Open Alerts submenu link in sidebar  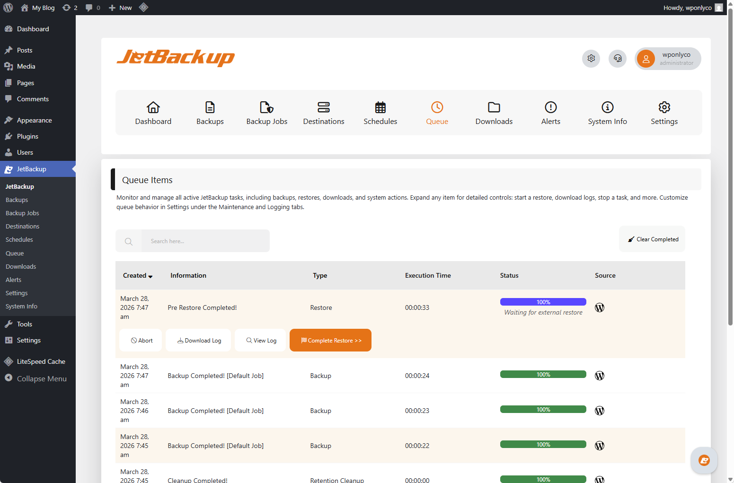click(13, 280)
